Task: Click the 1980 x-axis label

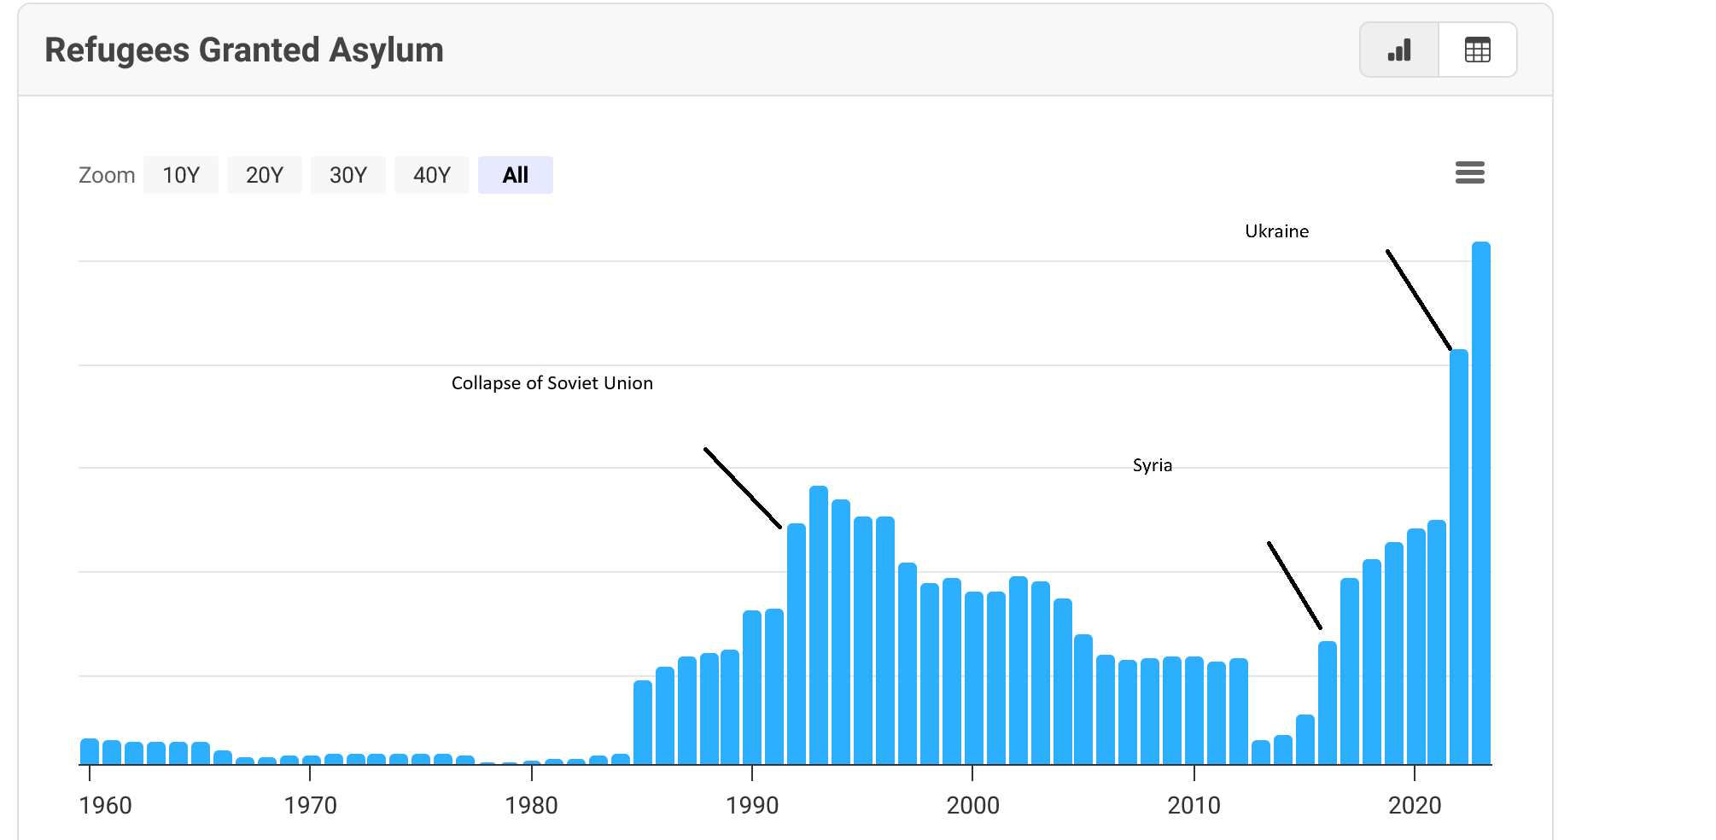Action: 531,805
